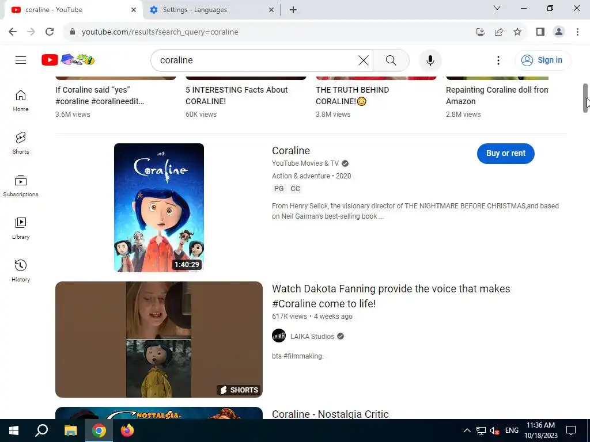Screen dimensions: 590x442
Task: Switch to Settings - Languages tab
Action: [212, 10]
